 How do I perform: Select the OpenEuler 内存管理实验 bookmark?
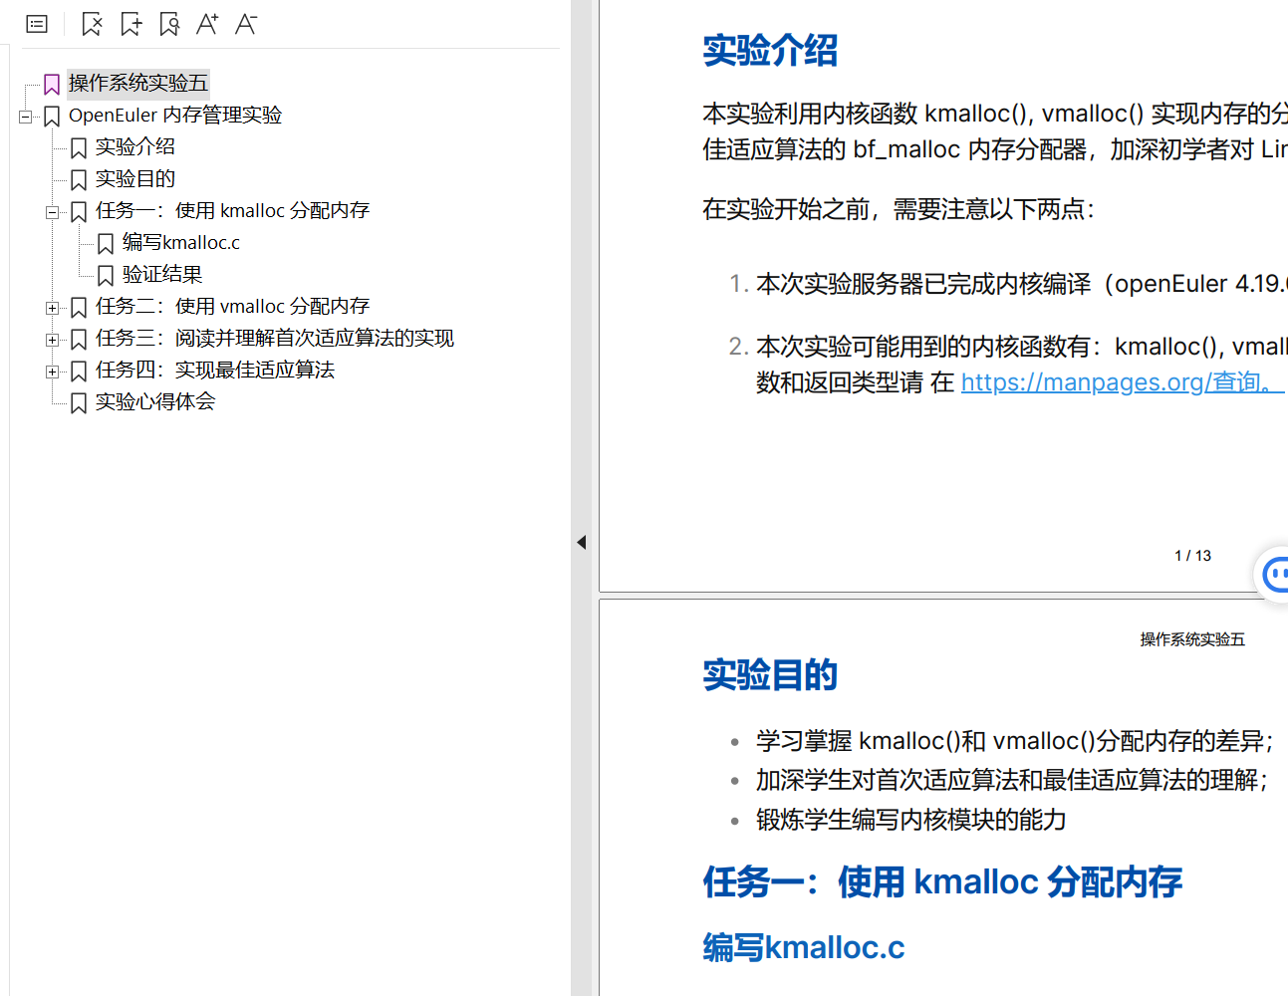(175, 116)
